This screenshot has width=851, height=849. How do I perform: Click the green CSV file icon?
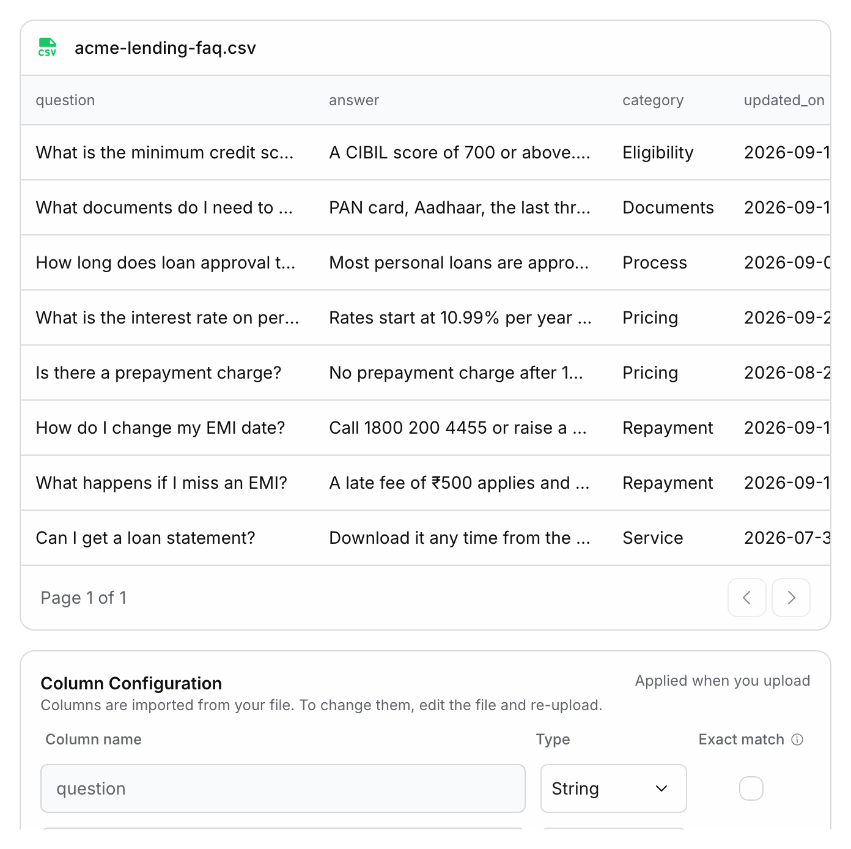click(x=48, y=48)
